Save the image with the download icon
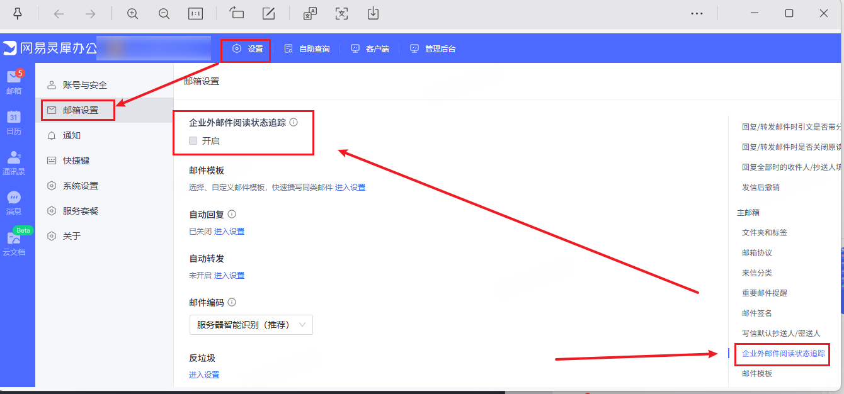Viewport: 844px width, 394px height. 373,13
